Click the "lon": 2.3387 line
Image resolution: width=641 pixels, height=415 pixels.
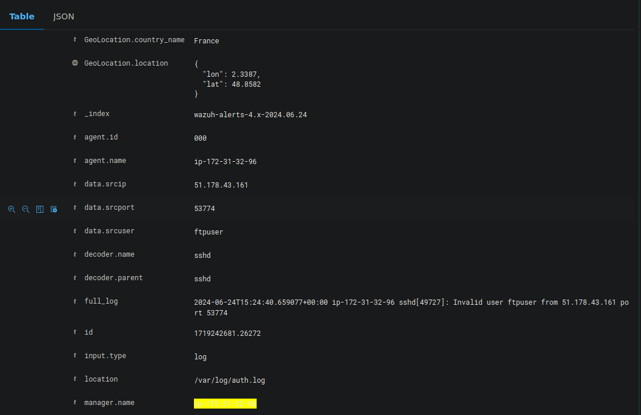pyautogui.click(x=231, y=74)
